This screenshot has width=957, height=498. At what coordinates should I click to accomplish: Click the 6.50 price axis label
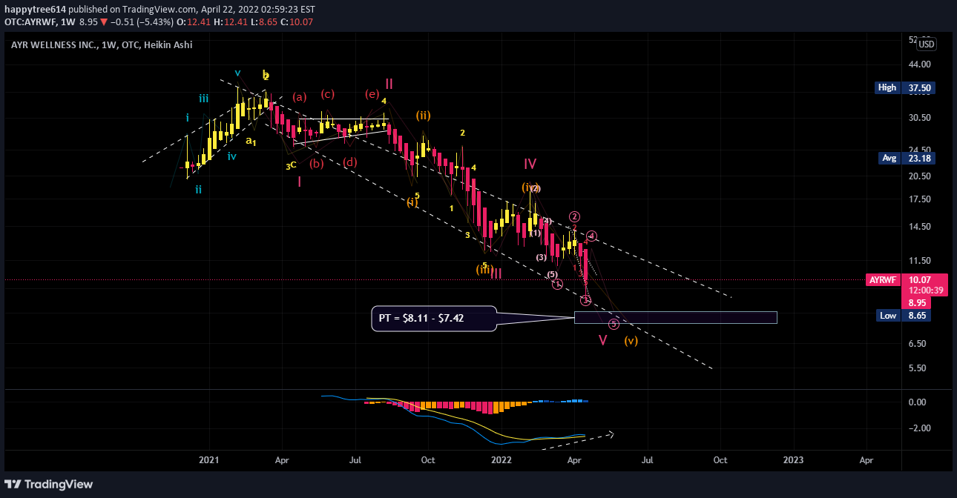[918, 344]
